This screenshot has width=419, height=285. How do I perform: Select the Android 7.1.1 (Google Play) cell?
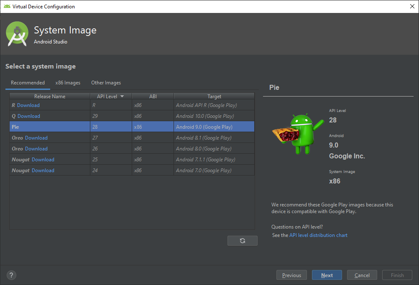pos(214,160)
